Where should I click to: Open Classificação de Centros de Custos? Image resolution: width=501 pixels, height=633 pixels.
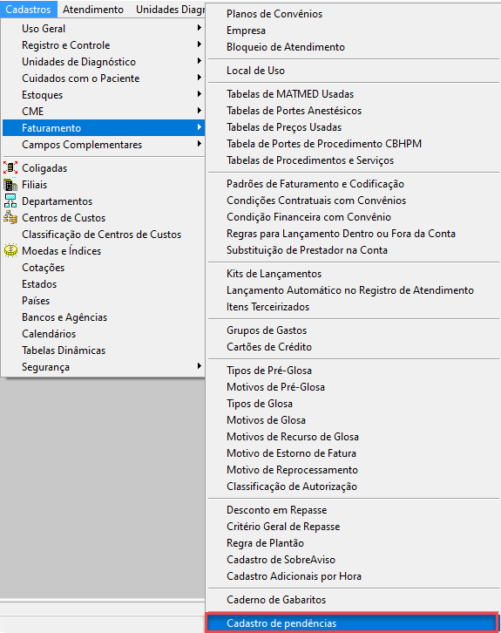click(104, 235)
